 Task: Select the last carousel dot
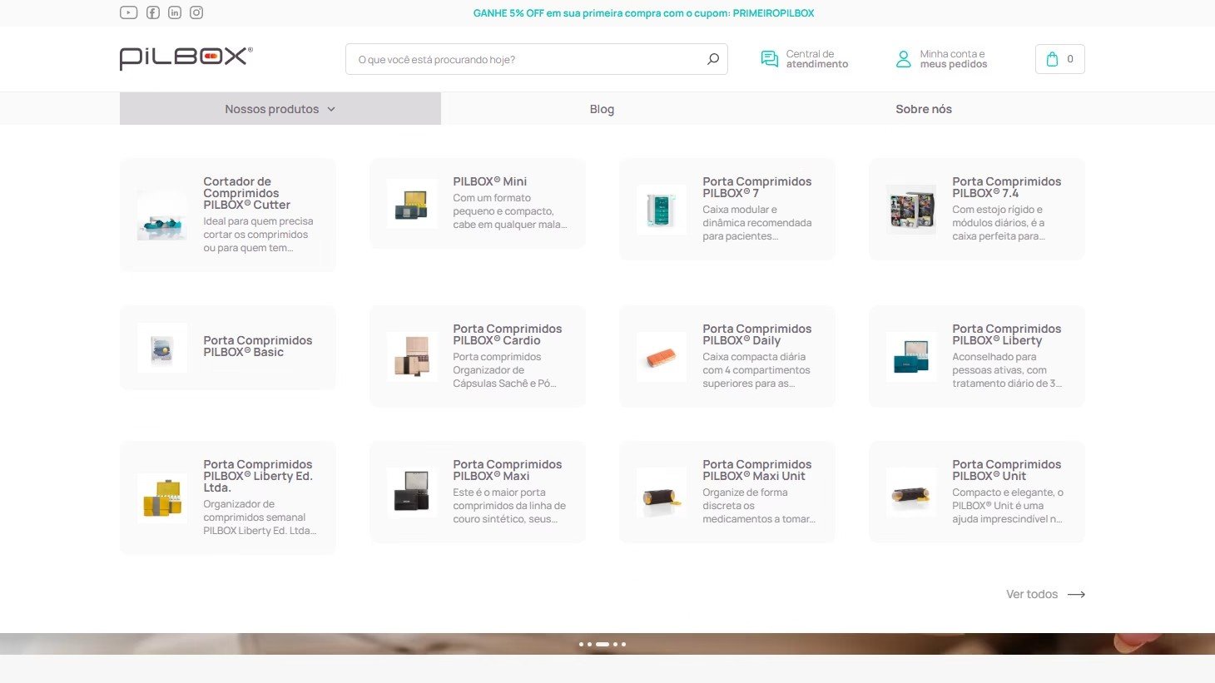pyautogui.click(x=623, y=644)
